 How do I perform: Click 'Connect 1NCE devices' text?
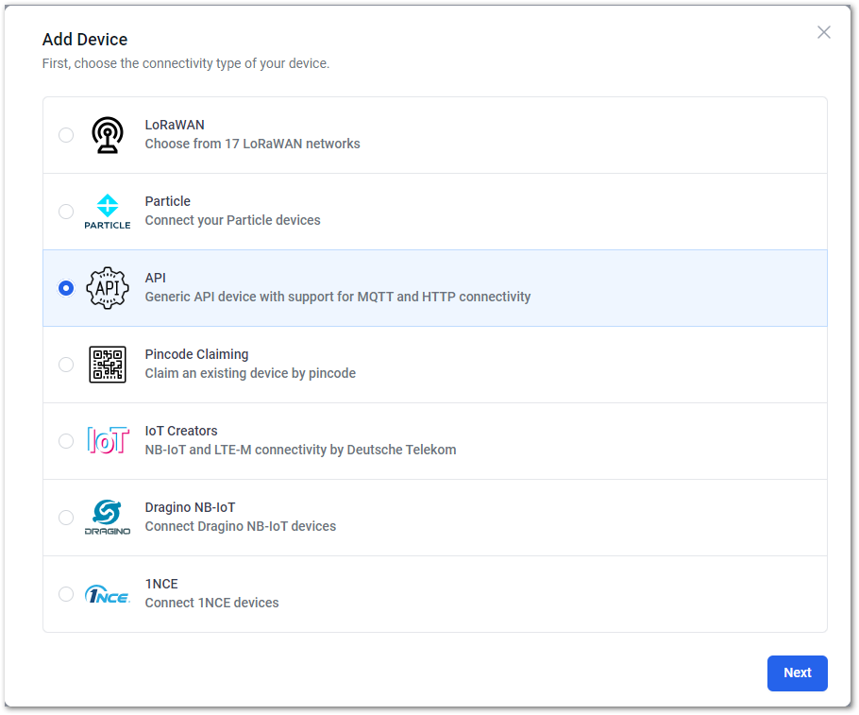212,603
